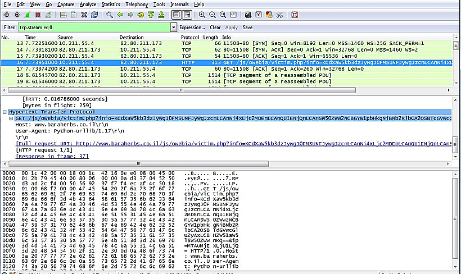Screen dimensions: 461x274
Task: Collapse the Hypertext Transfer Protocol tree
Action: (4, 112)
